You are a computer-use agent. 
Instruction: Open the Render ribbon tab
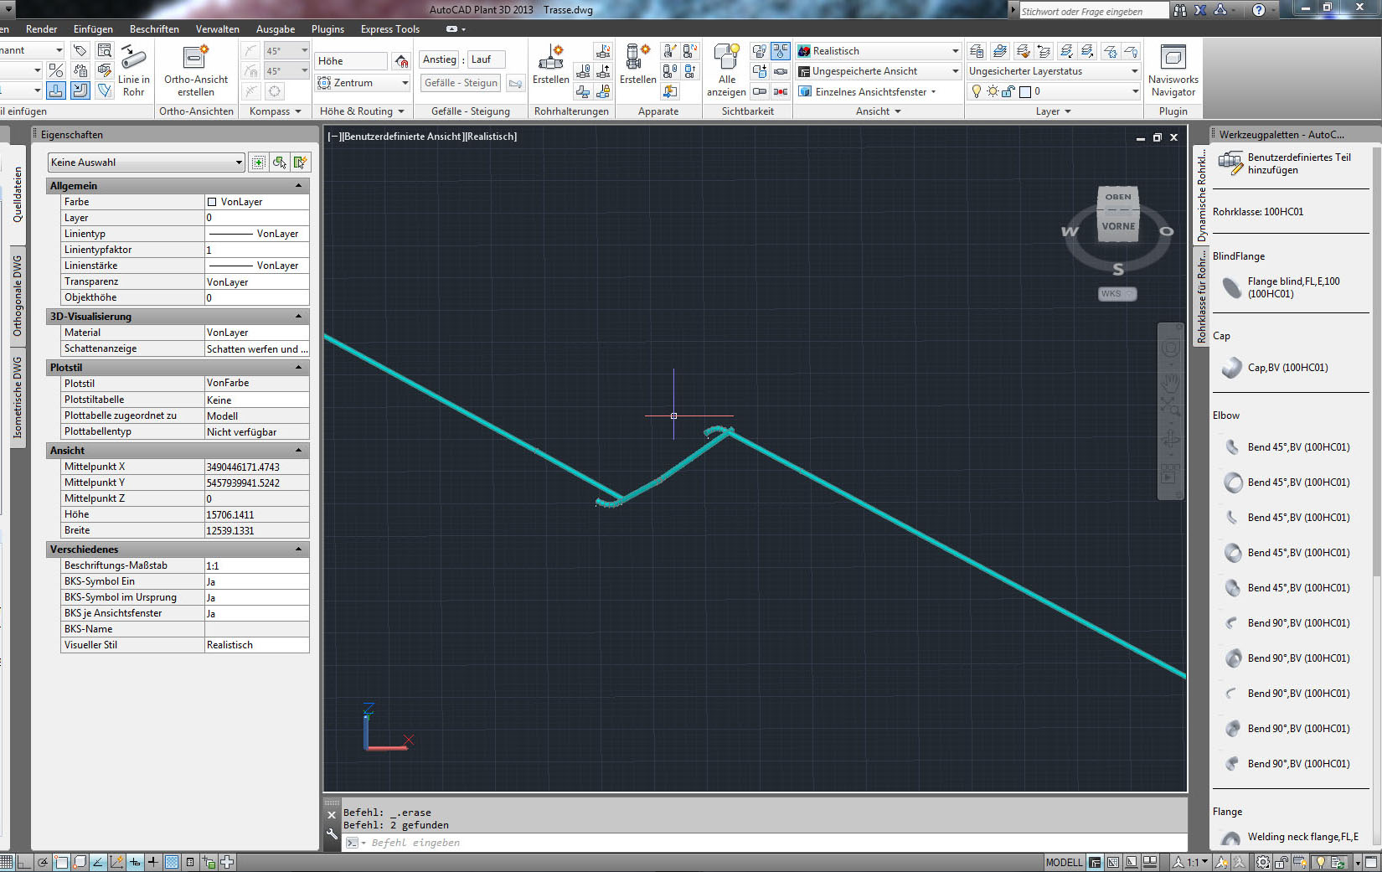coord(42,29)
